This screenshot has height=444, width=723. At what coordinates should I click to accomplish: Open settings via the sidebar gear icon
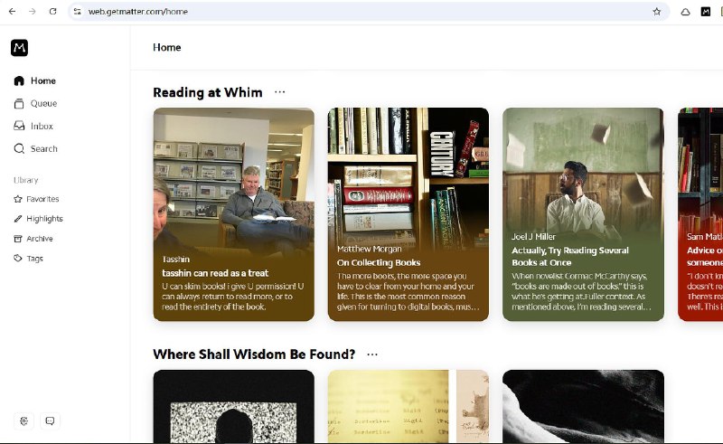coord(23,420)
